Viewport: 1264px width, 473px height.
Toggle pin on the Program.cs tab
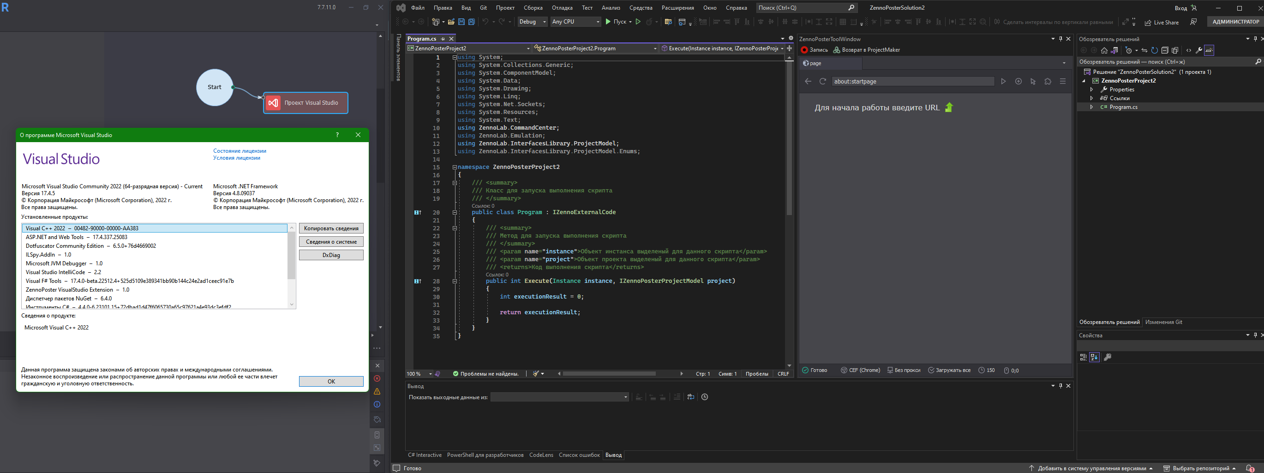(x=443, y=39)
